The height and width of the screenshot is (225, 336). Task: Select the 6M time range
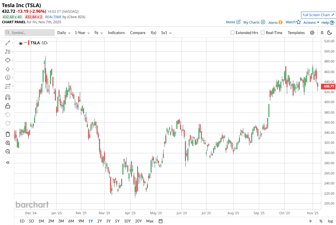click(x=71, y=221)
